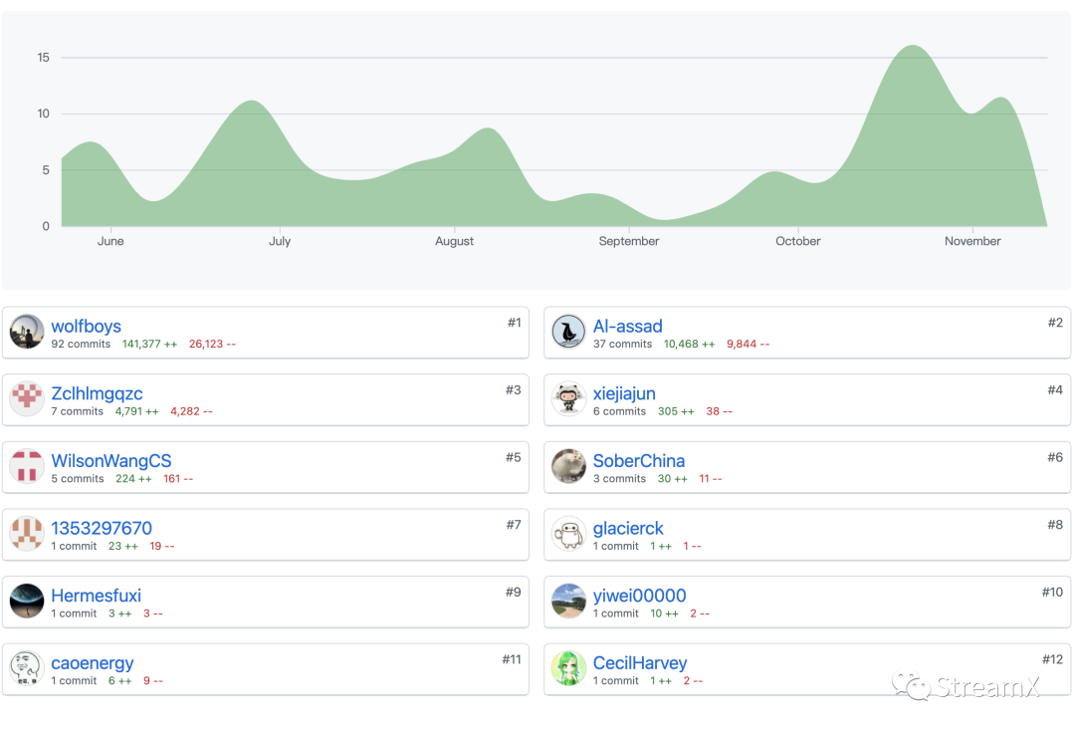Open the 37 commits by Al-assad

(x=622, y=344)
